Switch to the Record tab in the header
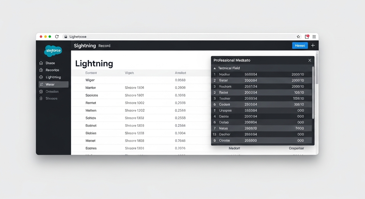This screenshot has width=365, height=199. pyautogui.click(x=104, y=45)
